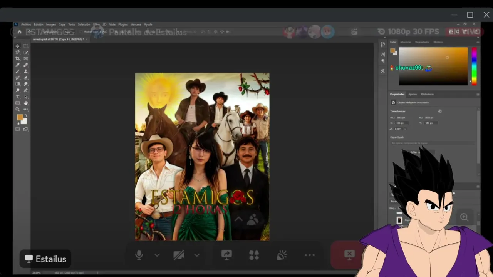Open the Properties panel options menu

pyautogui.click(x=478, y=94)
